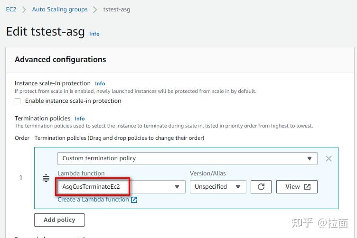Click external link icon beside Create a Lambda function
Image resolution: width=357 pixels, height=238 pixels.
pos(134,200)
